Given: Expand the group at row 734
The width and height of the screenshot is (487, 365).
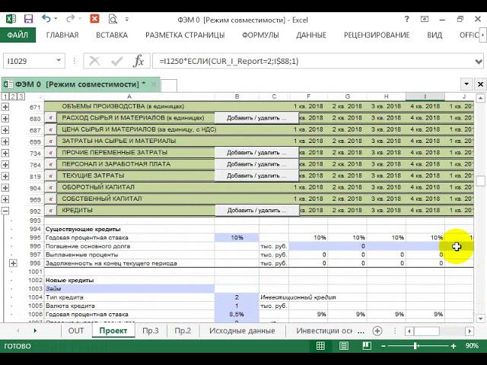Looking at the screenshot, I should coord(5,154).
